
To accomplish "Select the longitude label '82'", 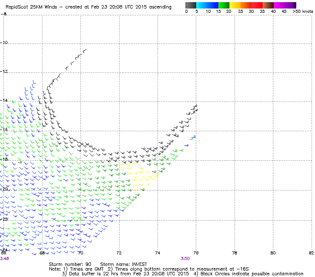I will 312,253.
